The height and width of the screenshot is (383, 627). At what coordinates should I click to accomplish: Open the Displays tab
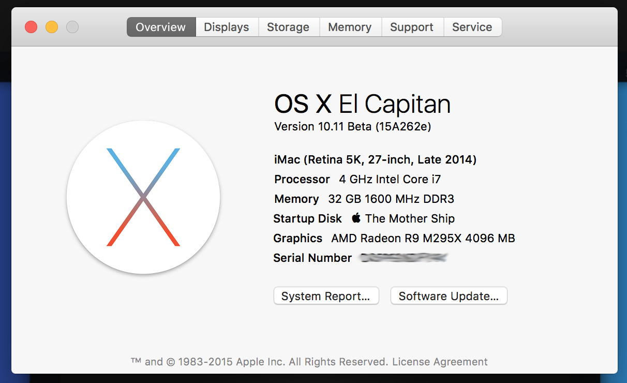227,27
